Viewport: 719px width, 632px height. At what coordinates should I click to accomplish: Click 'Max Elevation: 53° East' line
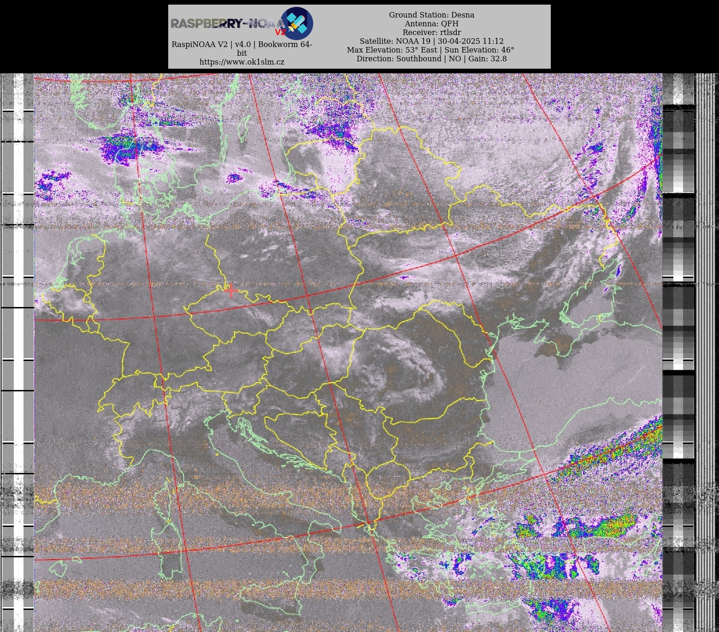(430, 50)
